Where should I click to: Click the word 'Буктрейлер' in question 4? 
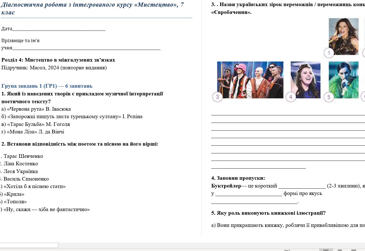click(x=226, y=186)
